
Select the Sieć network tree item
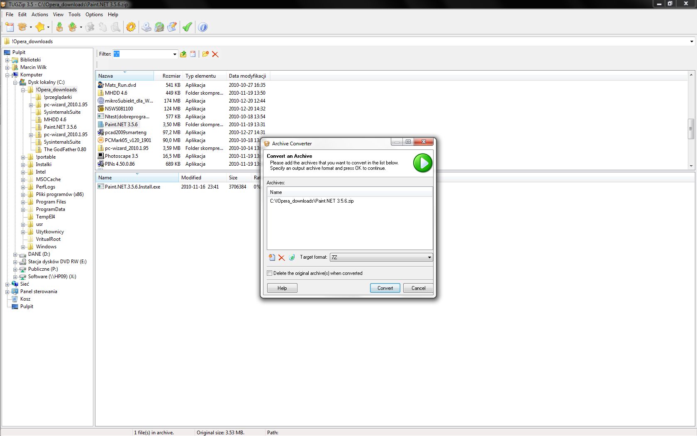(24, 284)
